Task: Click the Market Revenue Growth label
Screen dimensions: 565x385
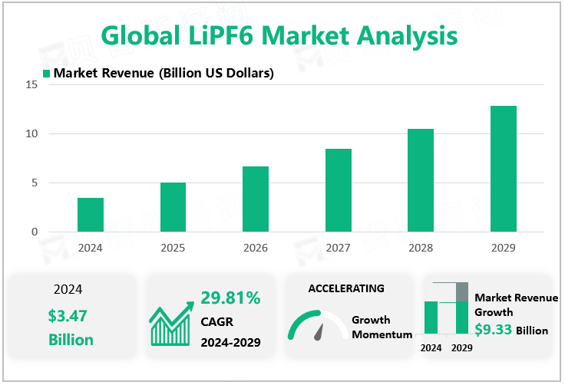Action: pos(517,304)
